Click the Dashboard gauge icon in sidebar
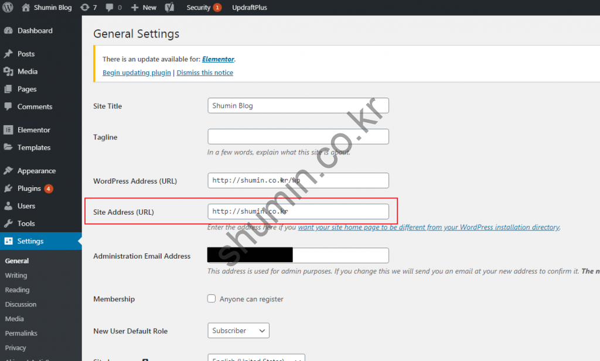600x361 pixels. point(8,30)
